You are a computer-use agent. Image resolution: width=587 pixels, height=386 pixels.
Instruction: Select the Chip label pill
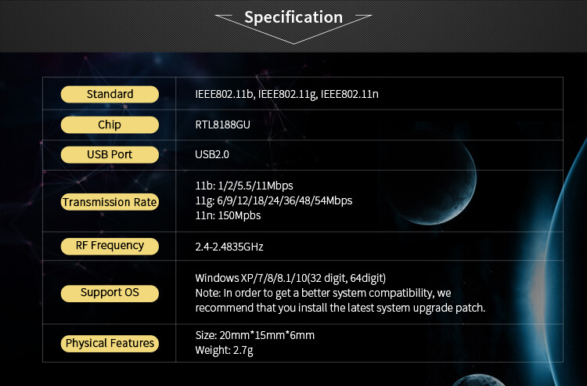coord(110,124)
